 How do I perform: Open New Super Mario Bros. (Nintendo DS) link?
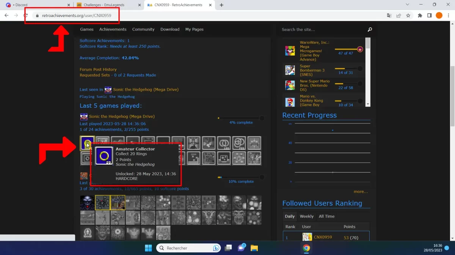point(315,85)
